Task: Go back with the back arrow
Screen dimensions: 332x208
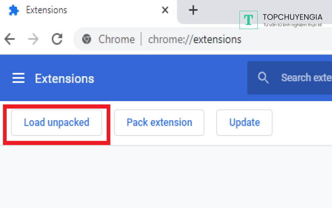Action: [9, 40]
